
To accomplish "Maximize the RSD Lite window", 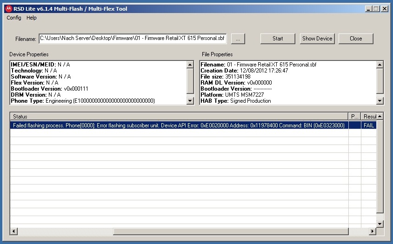I will 376,9.
